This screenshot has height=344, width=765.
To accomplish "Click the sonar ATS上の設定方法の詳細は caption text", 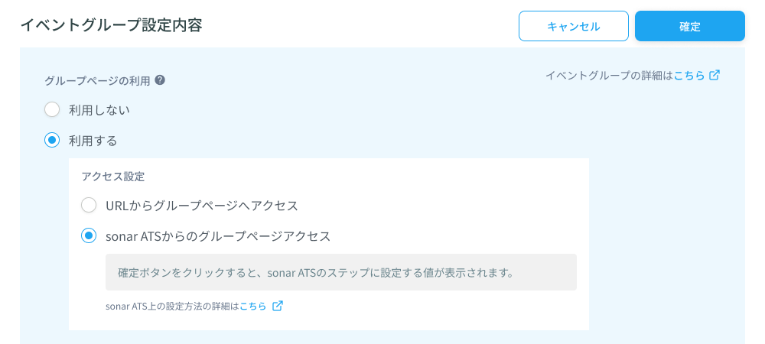I will click(172, 307).
